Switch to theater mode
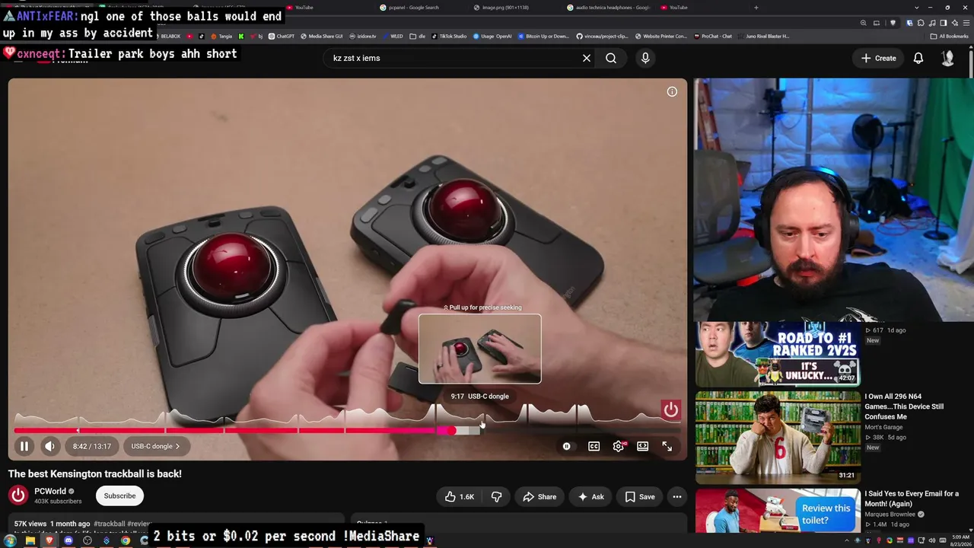 coord(643,447)
